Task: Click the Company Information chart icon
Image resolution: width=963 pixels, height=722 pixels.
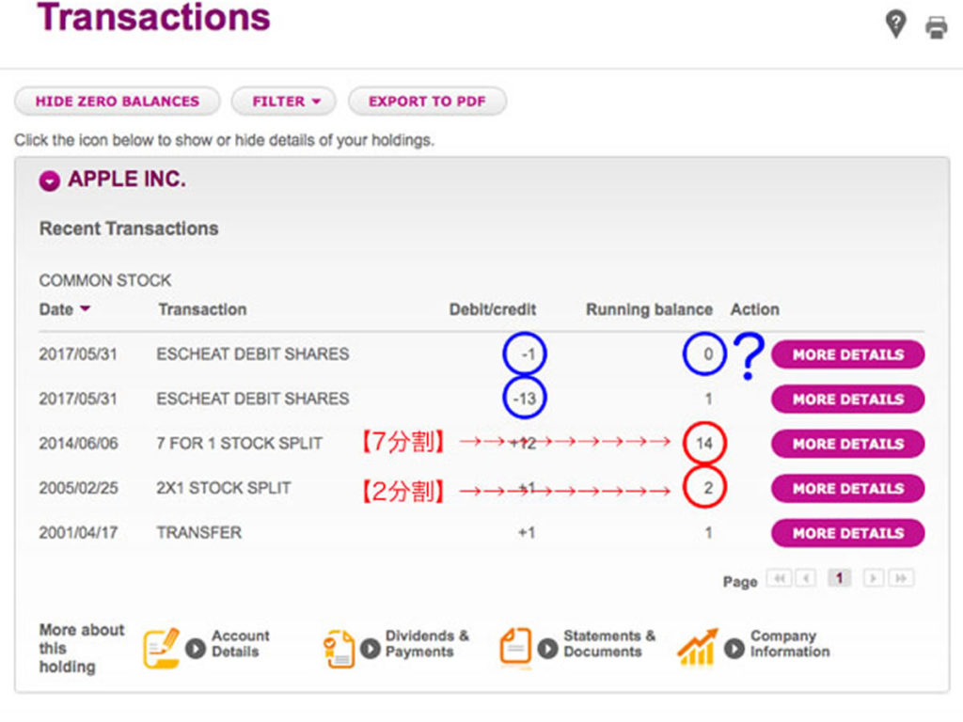Action: point(698,647)
